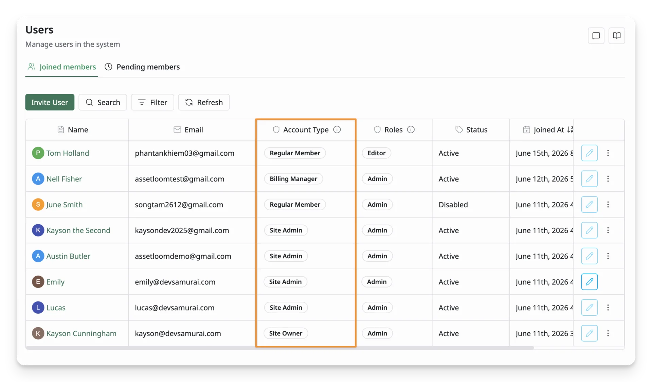Click the Account Type info icon
This screenshot has height=382, width=652.
pos(337,129)
